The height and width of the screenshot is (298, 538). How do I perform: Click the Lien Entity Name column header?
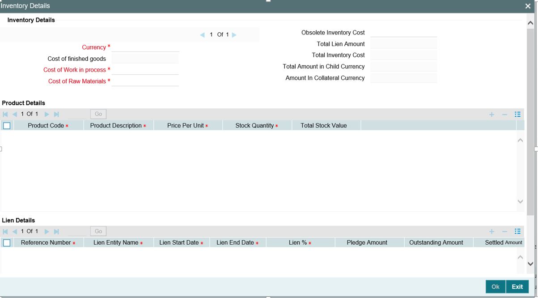click(119, 243)
